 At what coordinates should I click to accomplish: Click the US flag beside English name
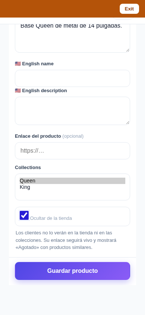[x=18, y=64]
